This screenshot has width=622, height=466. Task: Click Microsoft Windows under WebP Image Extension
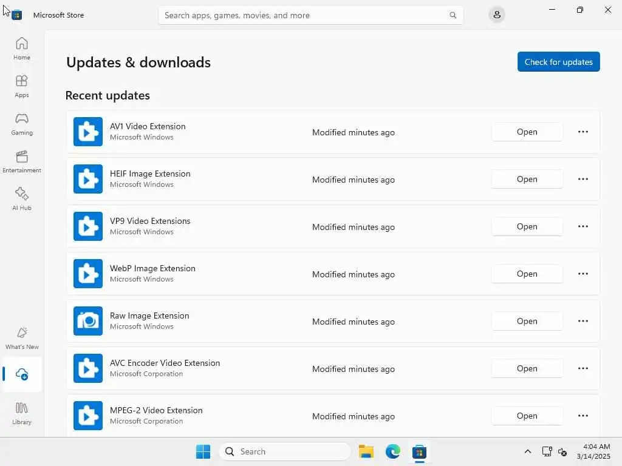pos(142,279)
